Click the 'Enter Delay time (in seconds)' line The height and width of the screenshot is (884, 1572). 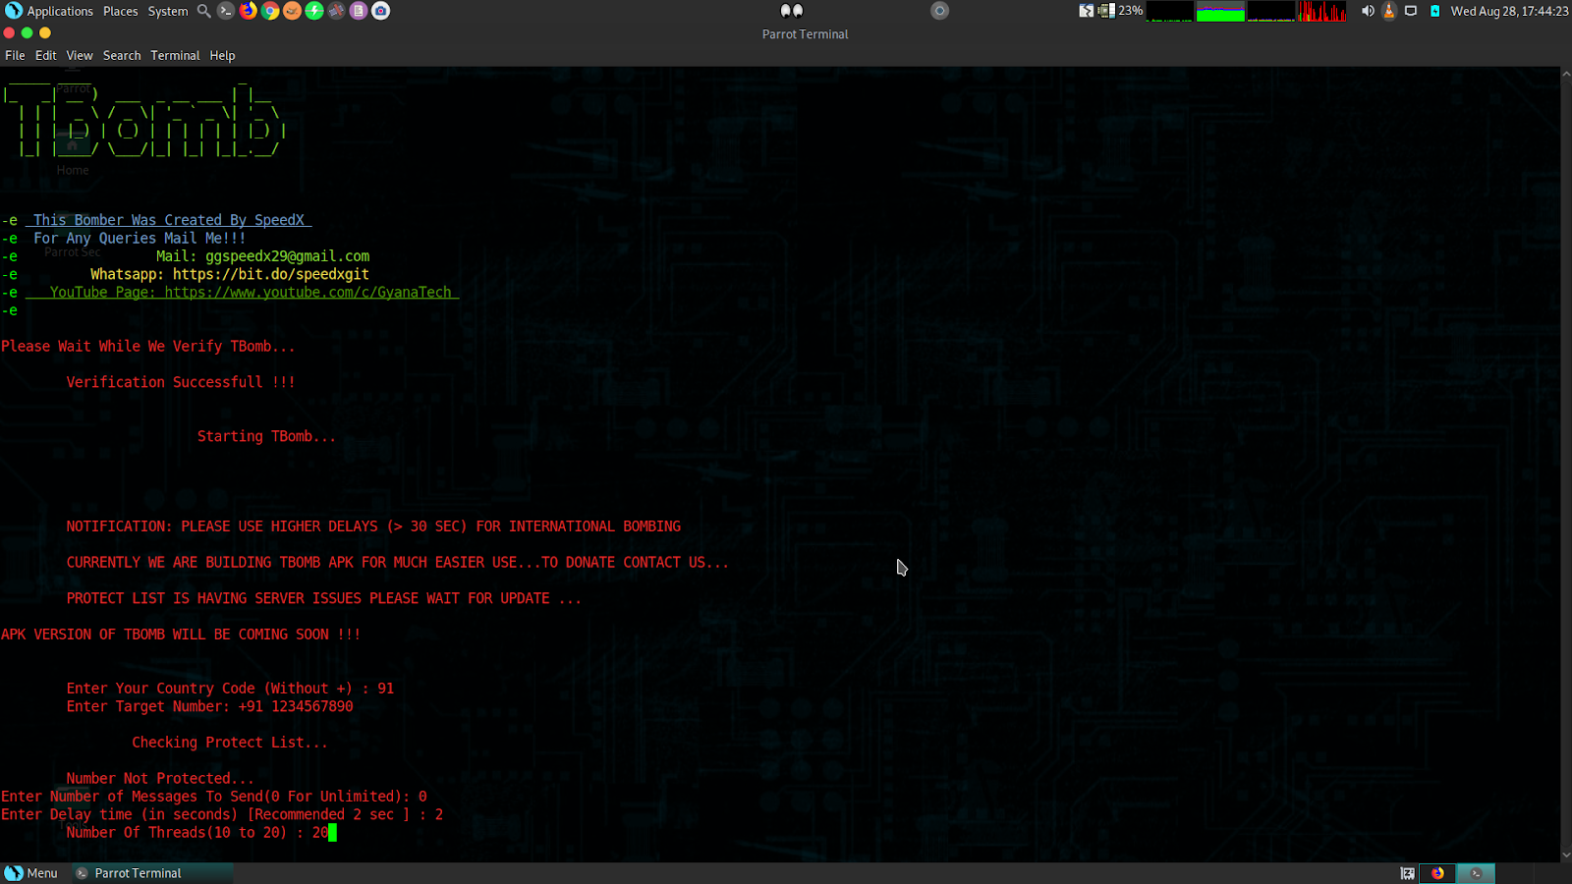[x=222, y=814]
